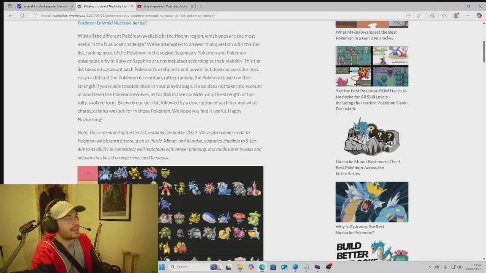Open browser settings and more menu
This screenshot has height=273, width=486.
467,16
